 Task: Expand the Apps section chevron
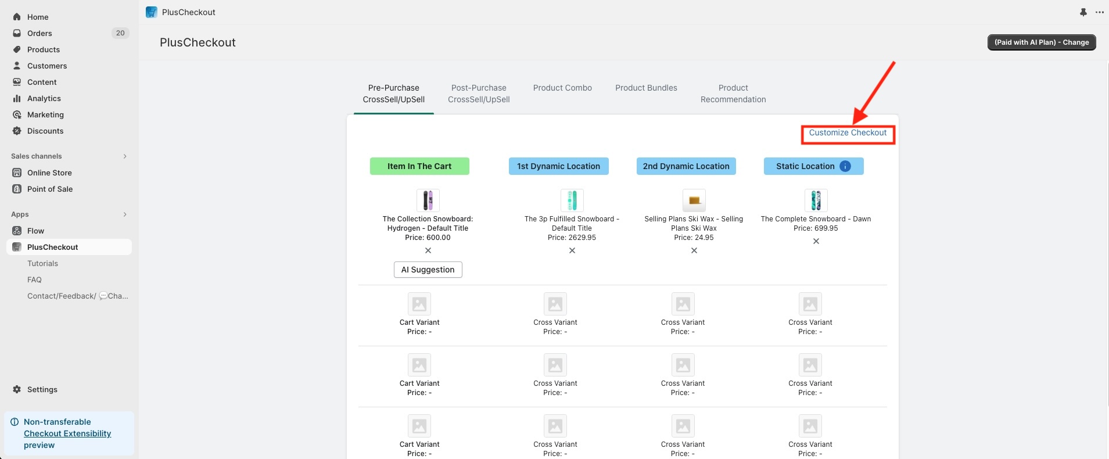click(x=125, y=214)
